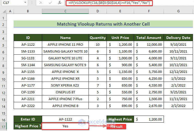This screenshot has width=194, height=131.
Task: Select the result cell showing 'Yes'
Action: (65, 126)
